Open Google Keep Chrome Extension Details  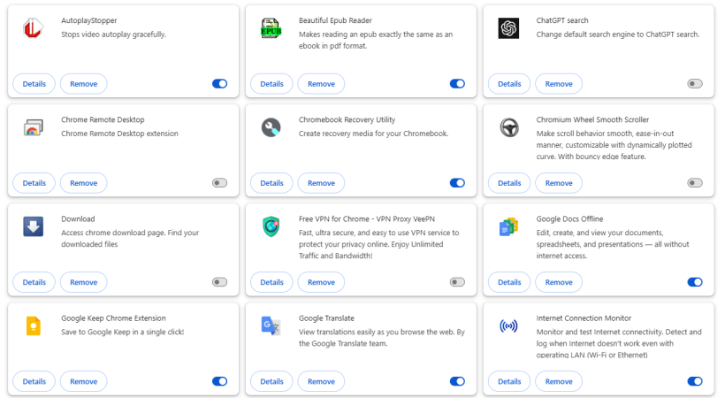point(34,381)
